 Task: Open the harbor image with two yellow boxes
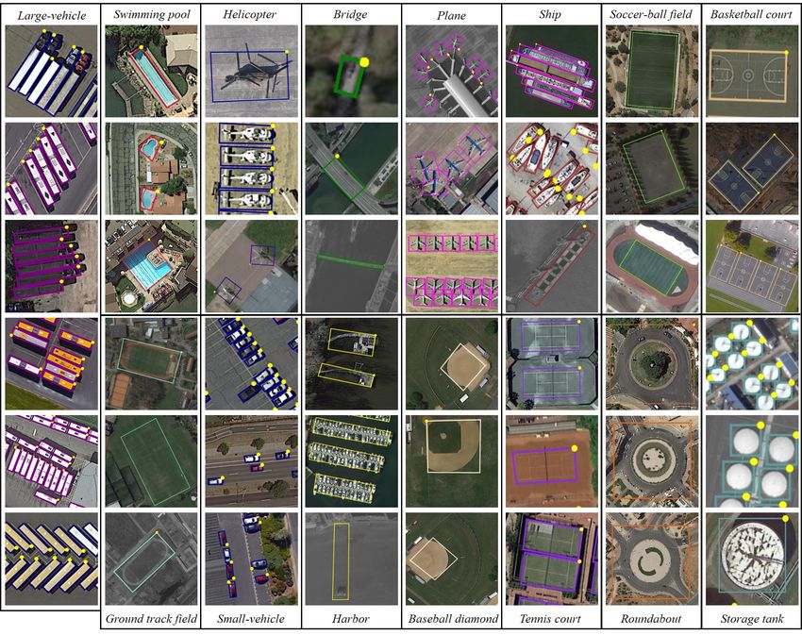tap(351, 363)
